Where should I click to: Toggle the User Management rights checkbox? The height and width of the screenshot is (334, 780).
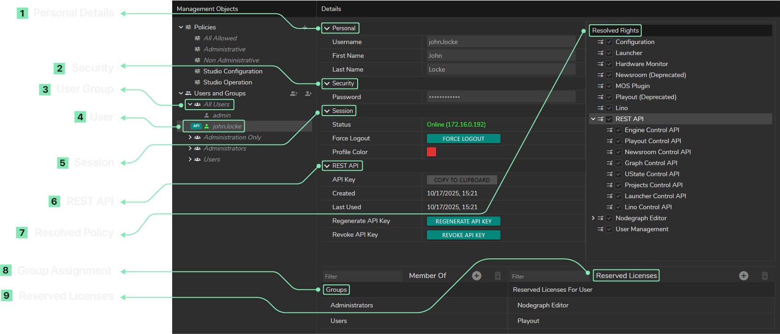pyautogui.click(x=609, y=229)
